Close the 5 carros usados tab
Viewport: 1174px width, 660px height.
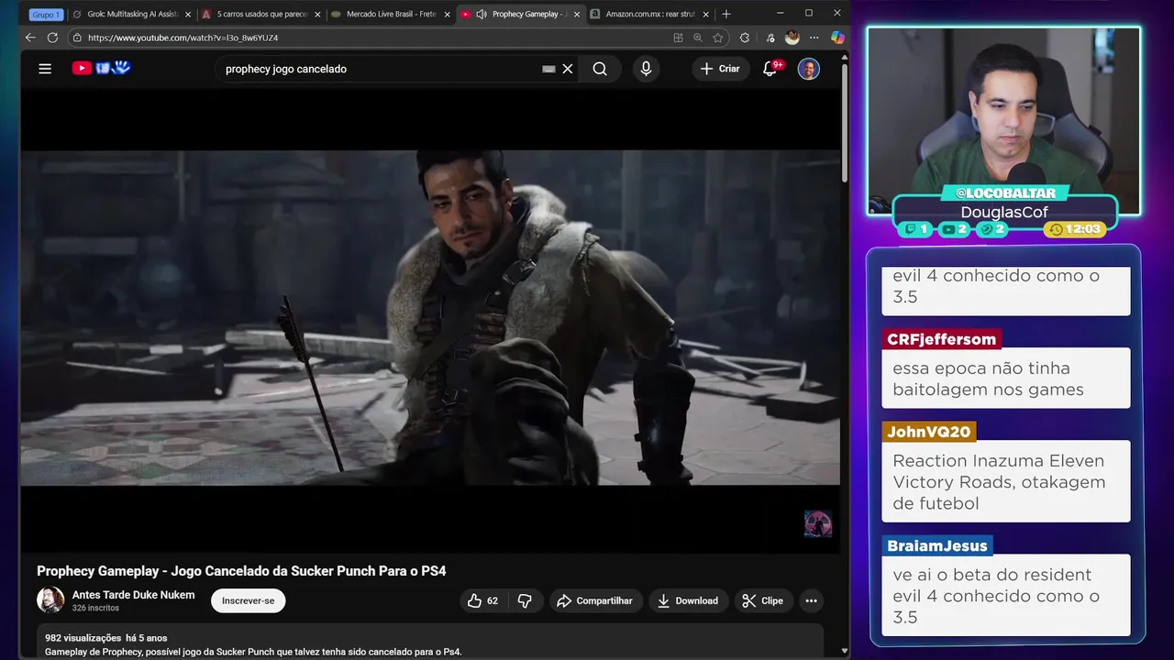click(x=317, y=14)
